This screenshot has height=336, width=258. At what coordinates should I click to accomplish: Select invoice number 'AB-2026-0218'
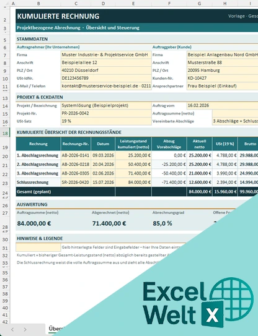click(x=76, y=165)
